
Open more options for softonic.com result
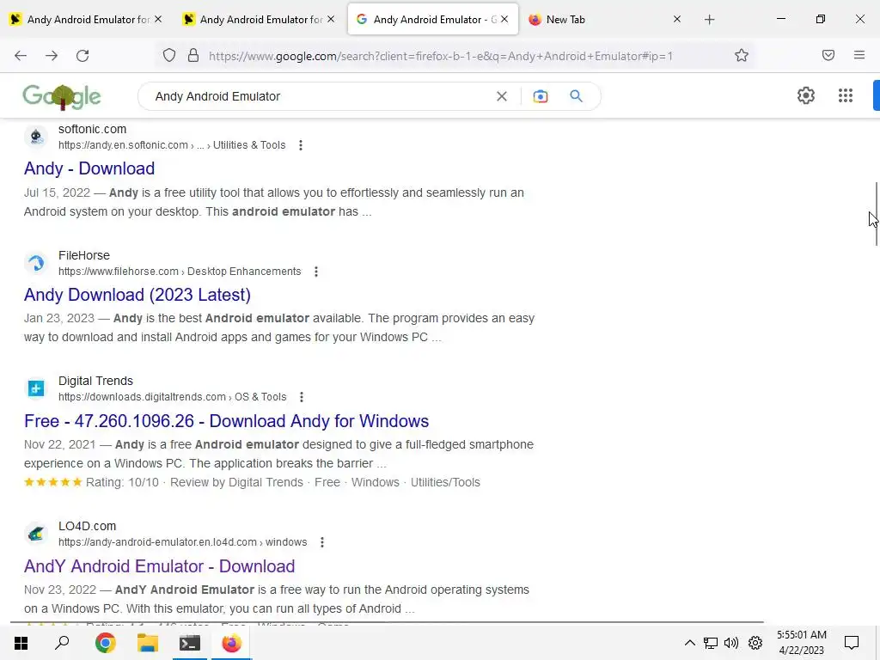point(301,145)
